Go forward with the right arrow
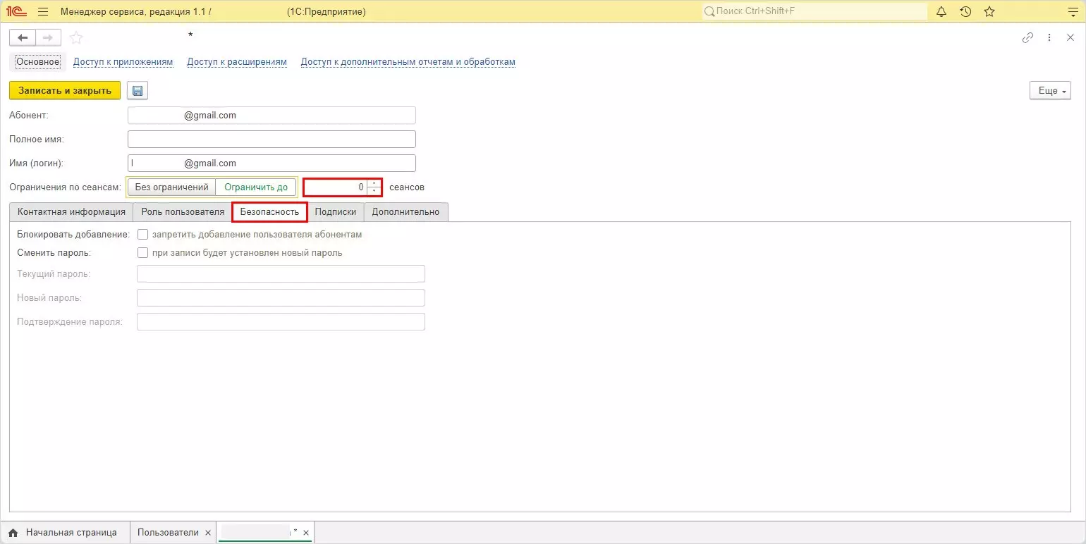 [x=48, y=37]
